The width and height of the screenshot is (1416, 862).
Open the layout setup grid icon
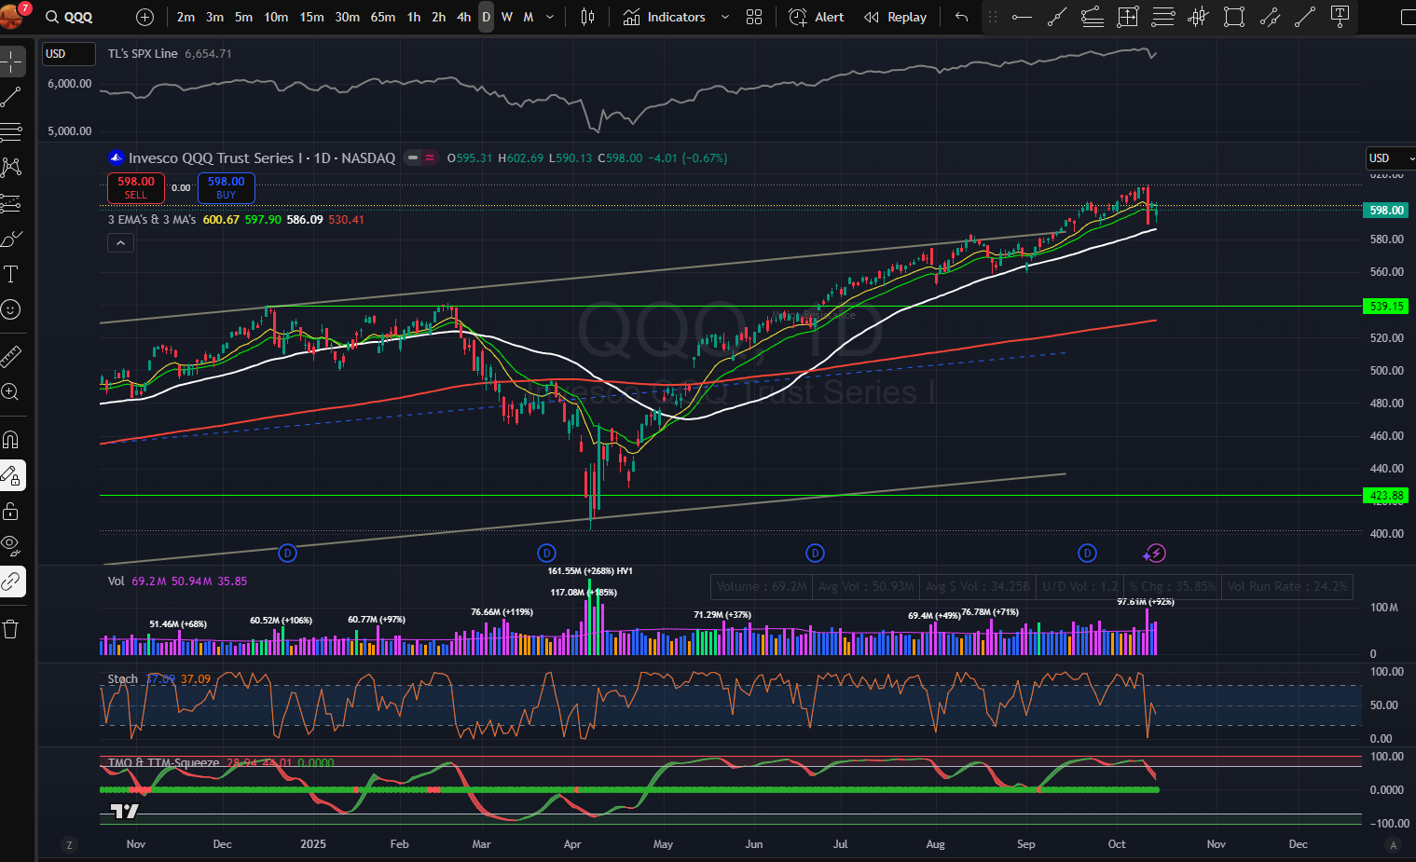(x=754, y=17)
